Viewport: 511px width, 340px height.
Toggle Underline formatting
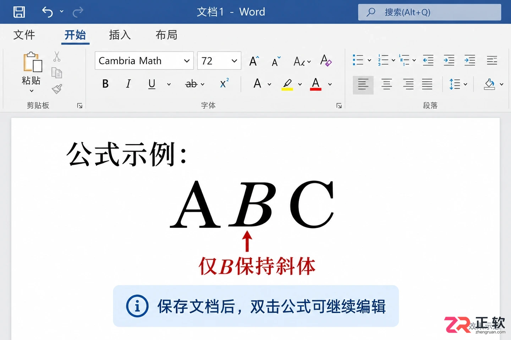[152, 84]
